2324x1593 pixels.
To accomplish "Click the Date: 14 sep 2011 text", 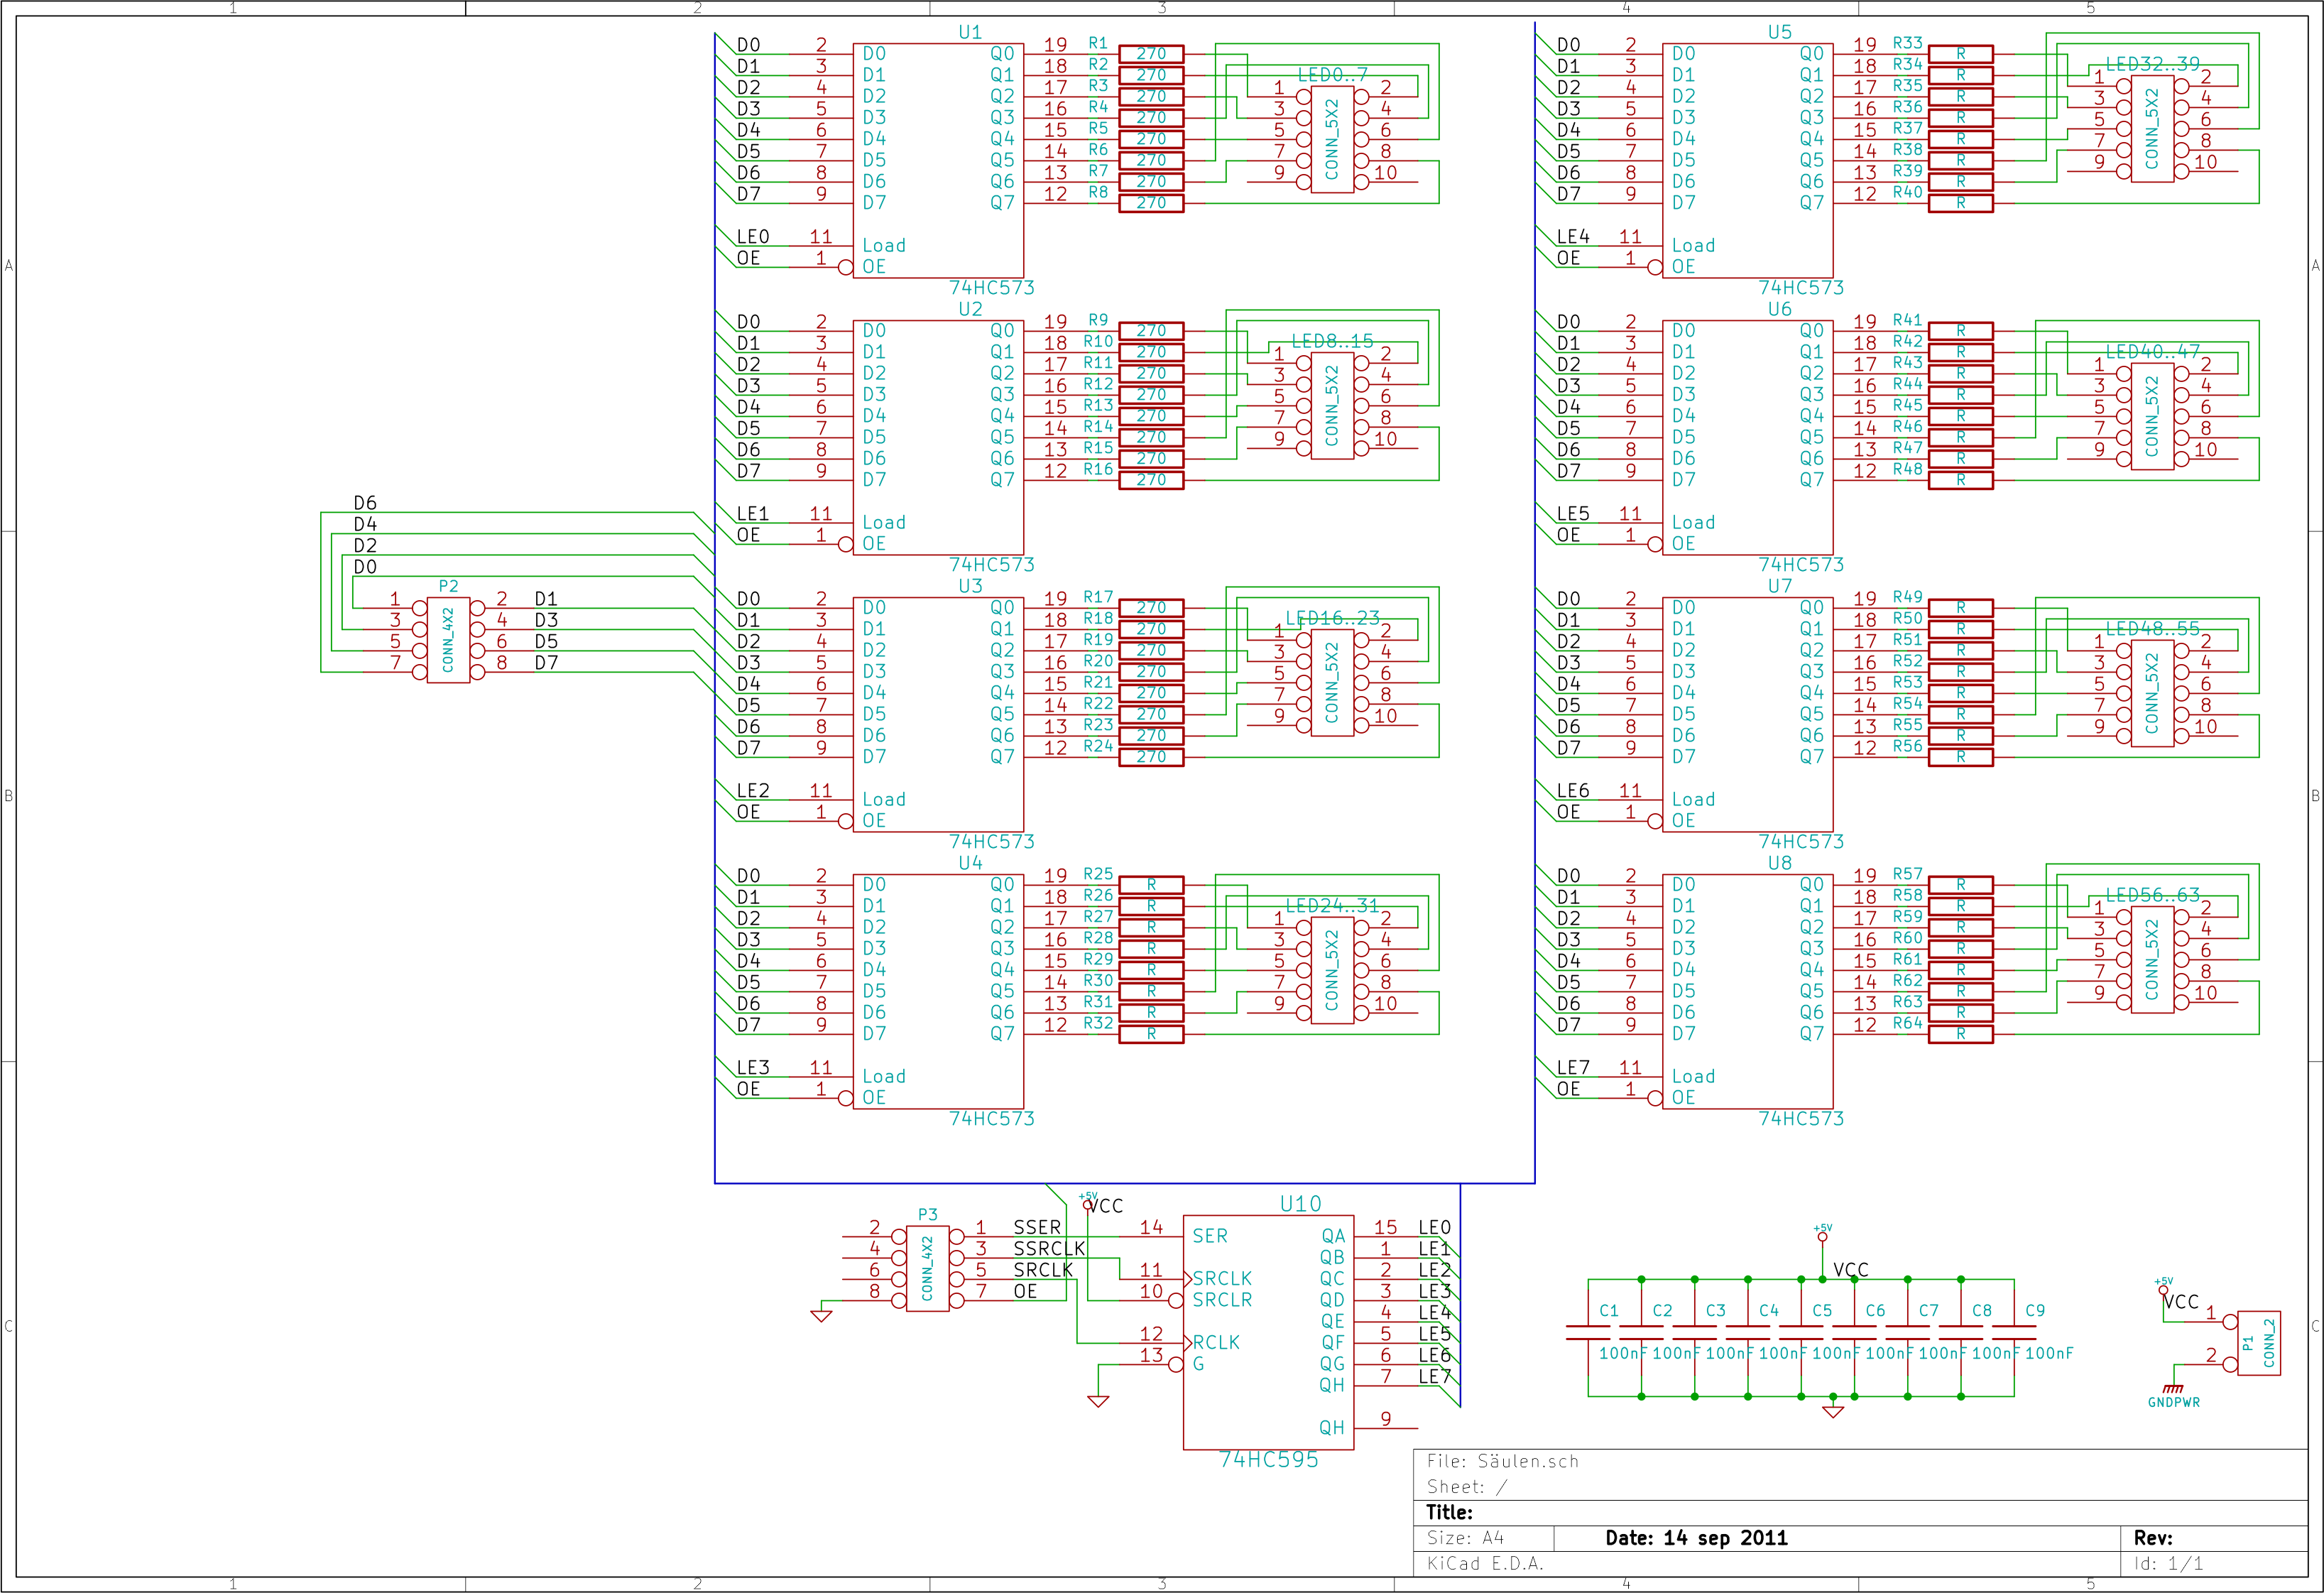I will coord(1696,1538).
